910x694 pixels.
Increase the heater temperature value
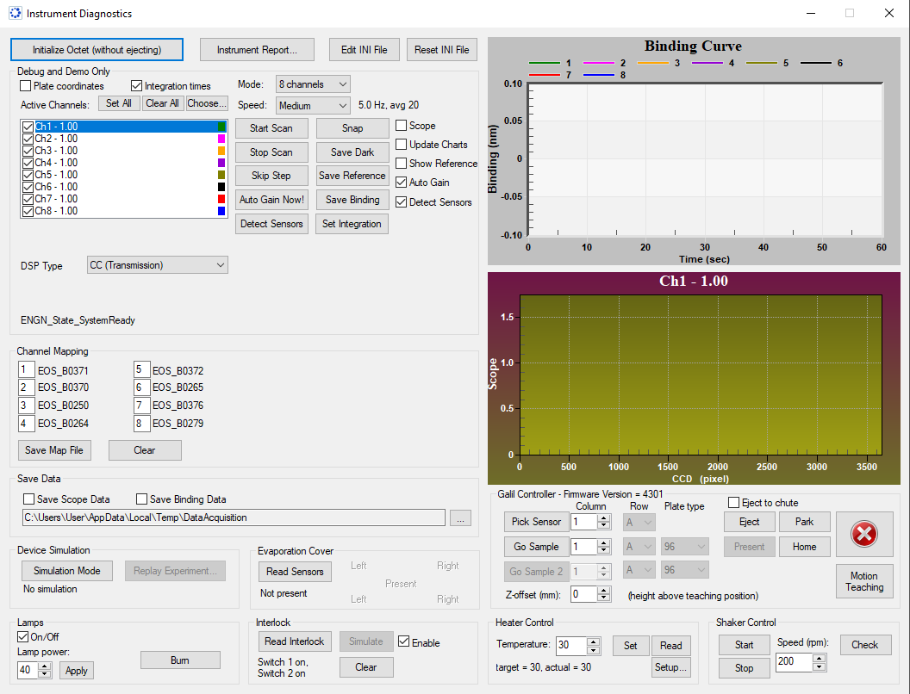[593, 641]
